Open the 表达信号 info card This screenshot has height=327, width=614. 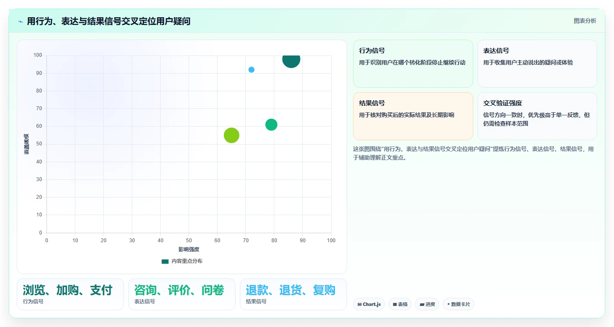click(x=537, y=64)
